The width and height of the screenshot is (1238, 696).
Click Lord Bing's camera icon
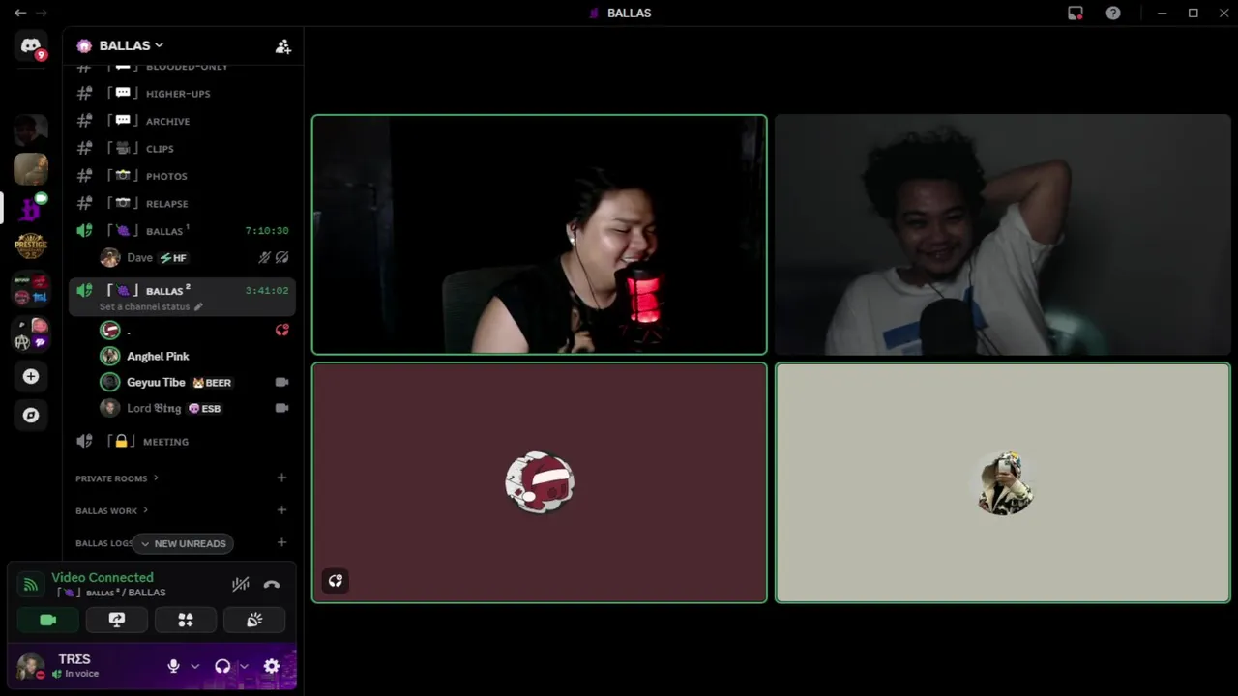click(x=281, y=408)
